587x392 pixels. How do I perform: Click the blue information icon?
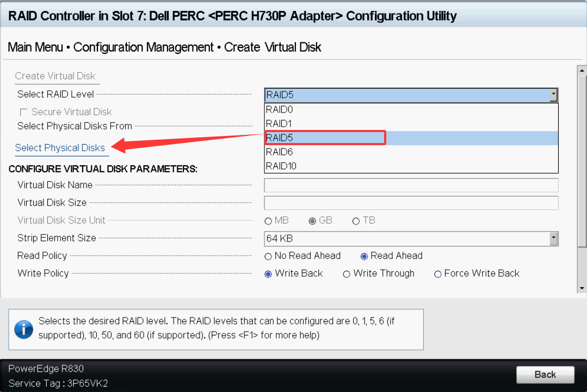[23, 329]
